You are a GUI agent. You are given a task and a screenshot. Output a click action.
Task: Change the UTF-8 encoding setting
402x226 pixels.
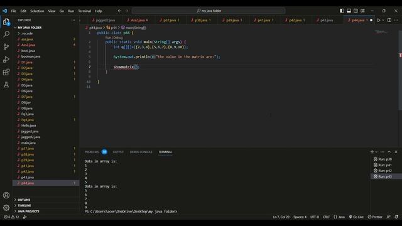[315, 217]
